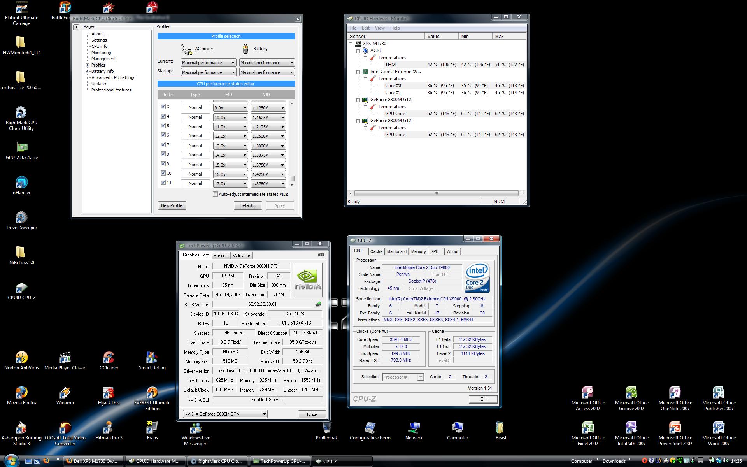
Task: Launch Smart Defrag from the desktop
Action: [x=152, y=361]
